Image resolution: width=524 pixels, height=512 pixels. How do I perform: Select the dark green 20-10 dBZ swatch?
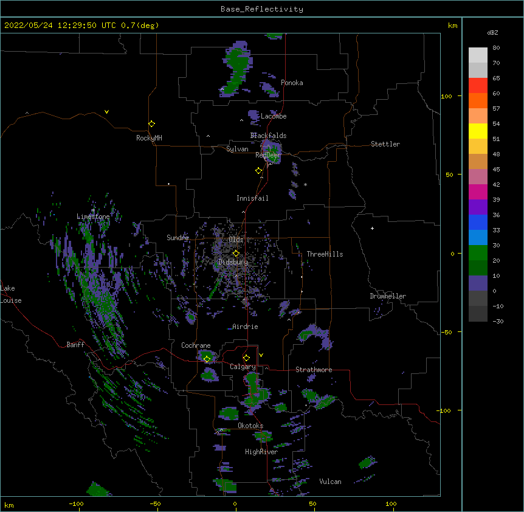[x=478, y=268]
